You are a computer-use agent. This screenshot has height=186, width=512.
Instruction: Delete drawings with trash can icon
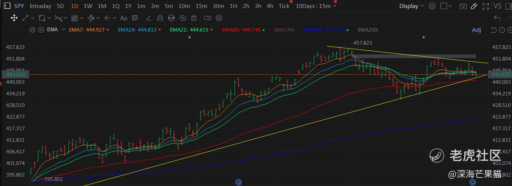pos(194,18)
